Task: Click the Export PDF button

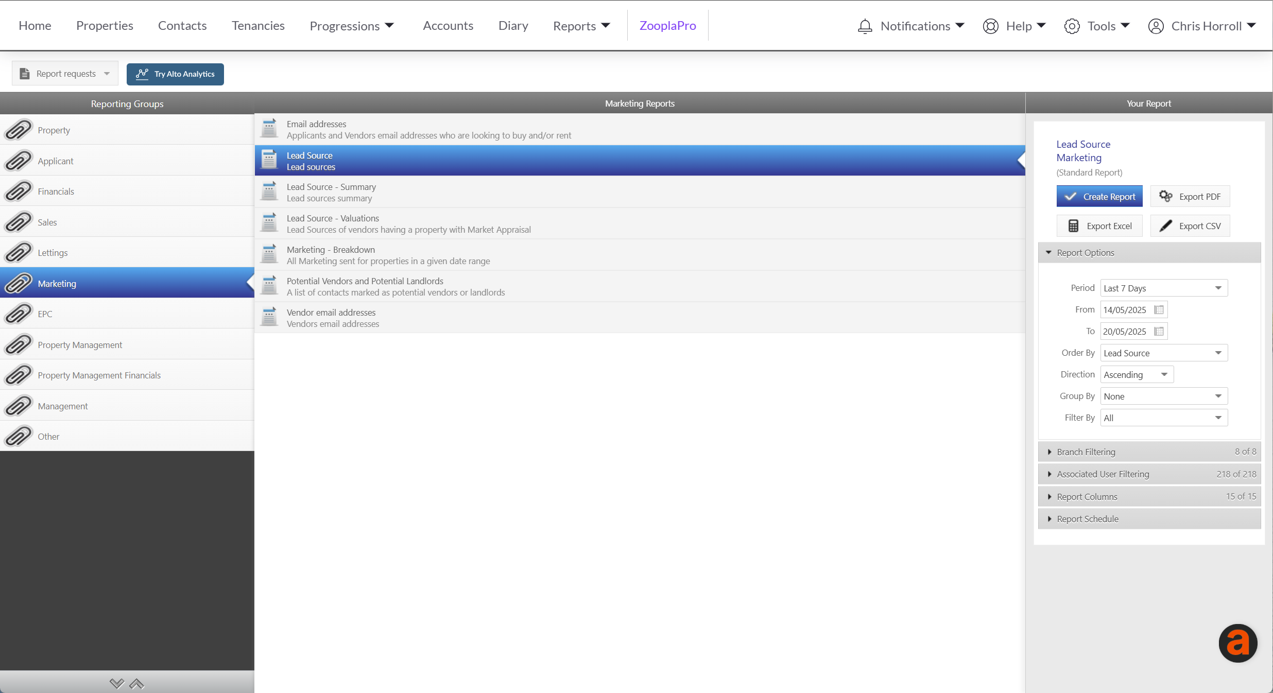Action: [x=1190, y=196]
